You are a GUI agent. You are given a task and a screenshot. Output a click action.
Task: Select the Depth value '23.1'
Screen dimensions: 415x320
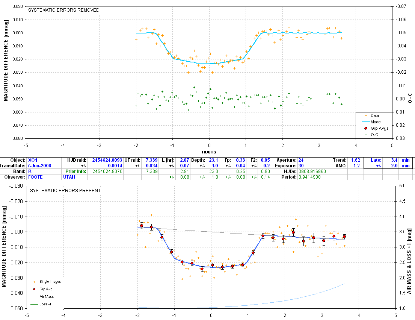point(214,160)
